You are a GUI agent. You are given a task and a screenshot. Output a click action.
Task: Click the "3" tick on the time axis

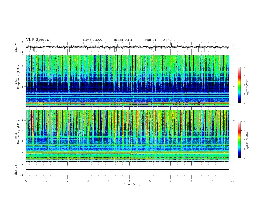[x=88, y=181]
